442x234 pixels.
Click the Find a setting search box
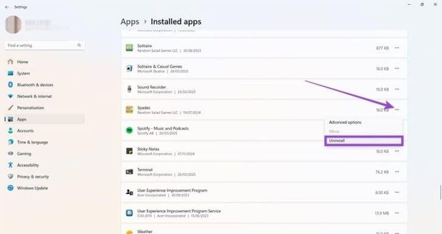(45, 45)
